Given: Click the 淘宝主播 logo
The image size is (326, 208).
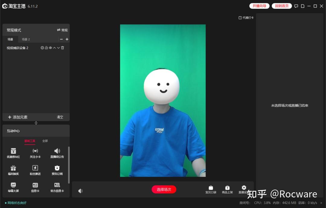Looking at the screenshot, I should (x=14, y=6).
